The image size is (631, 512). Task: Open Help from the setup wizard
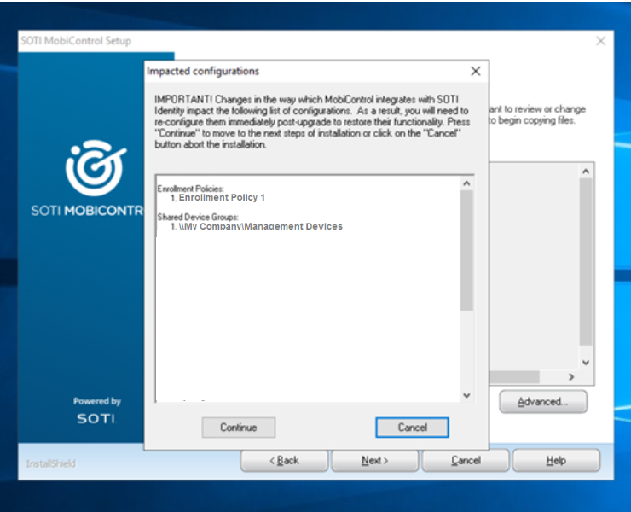556,461
